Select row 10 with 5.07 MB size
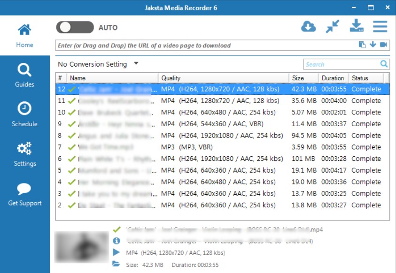Screen dimensions: 396x273 (223, 113)
